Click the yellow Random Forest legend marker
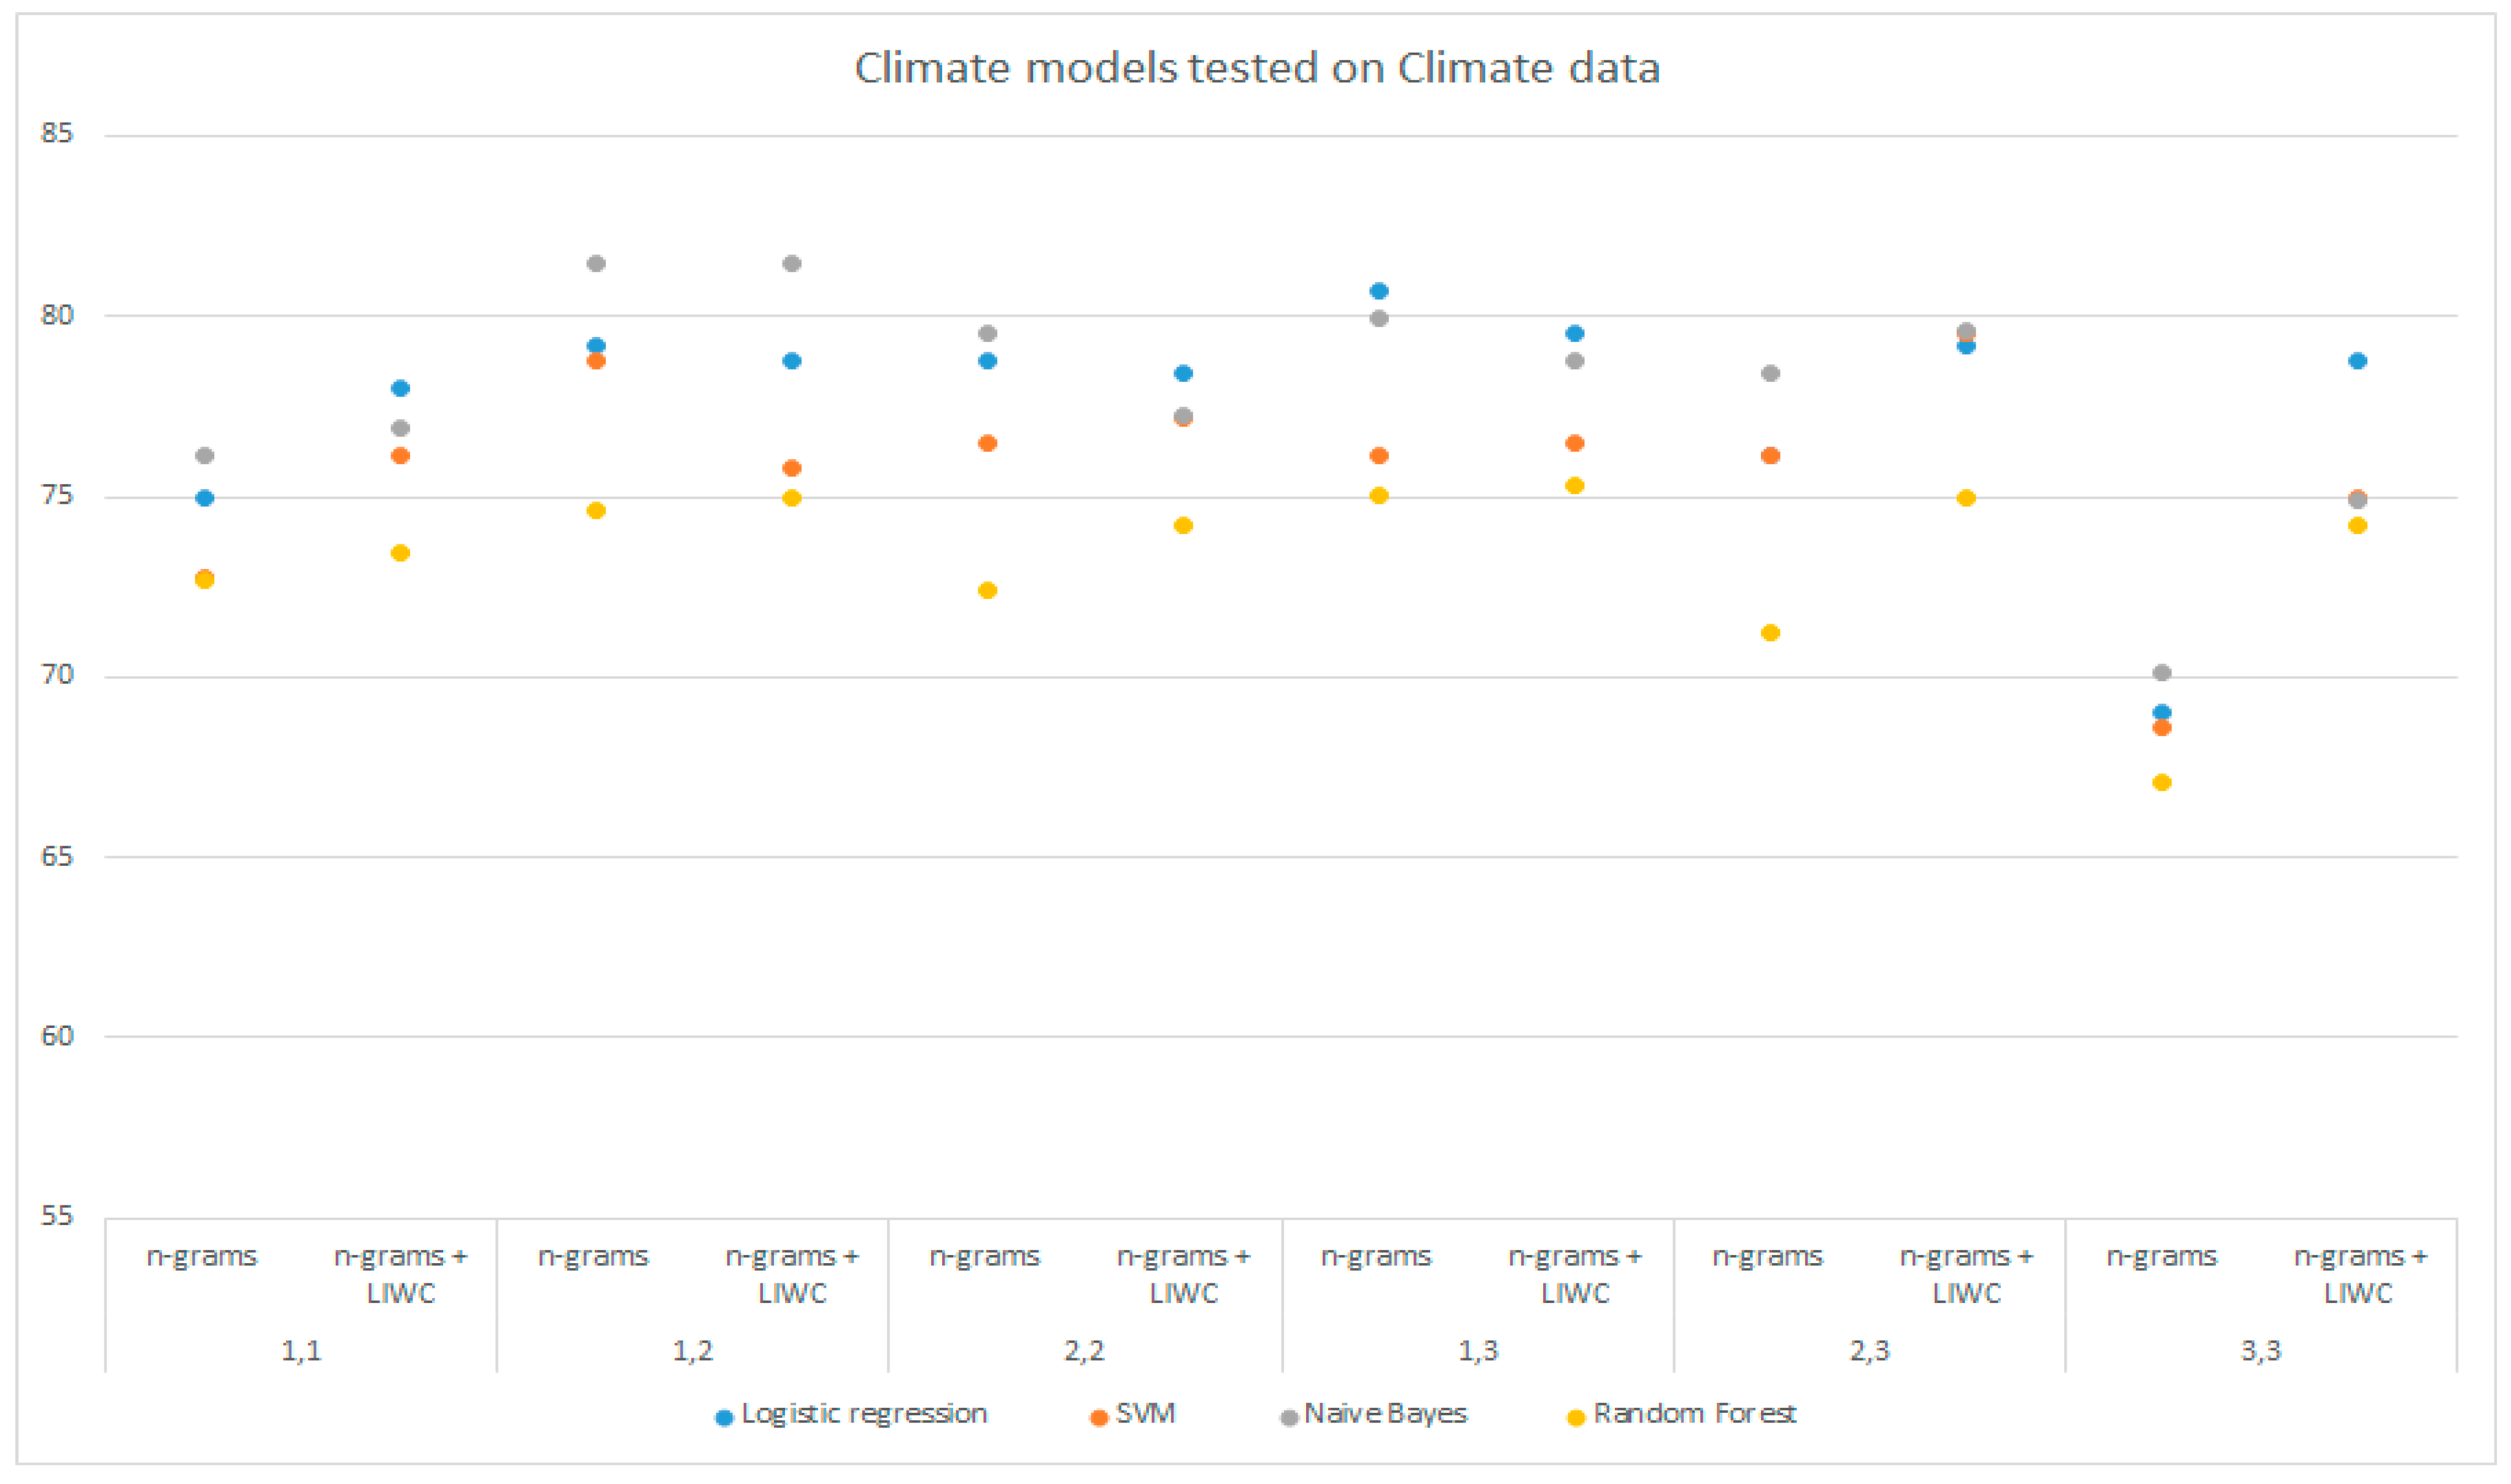 (x=1576, y=1418)
